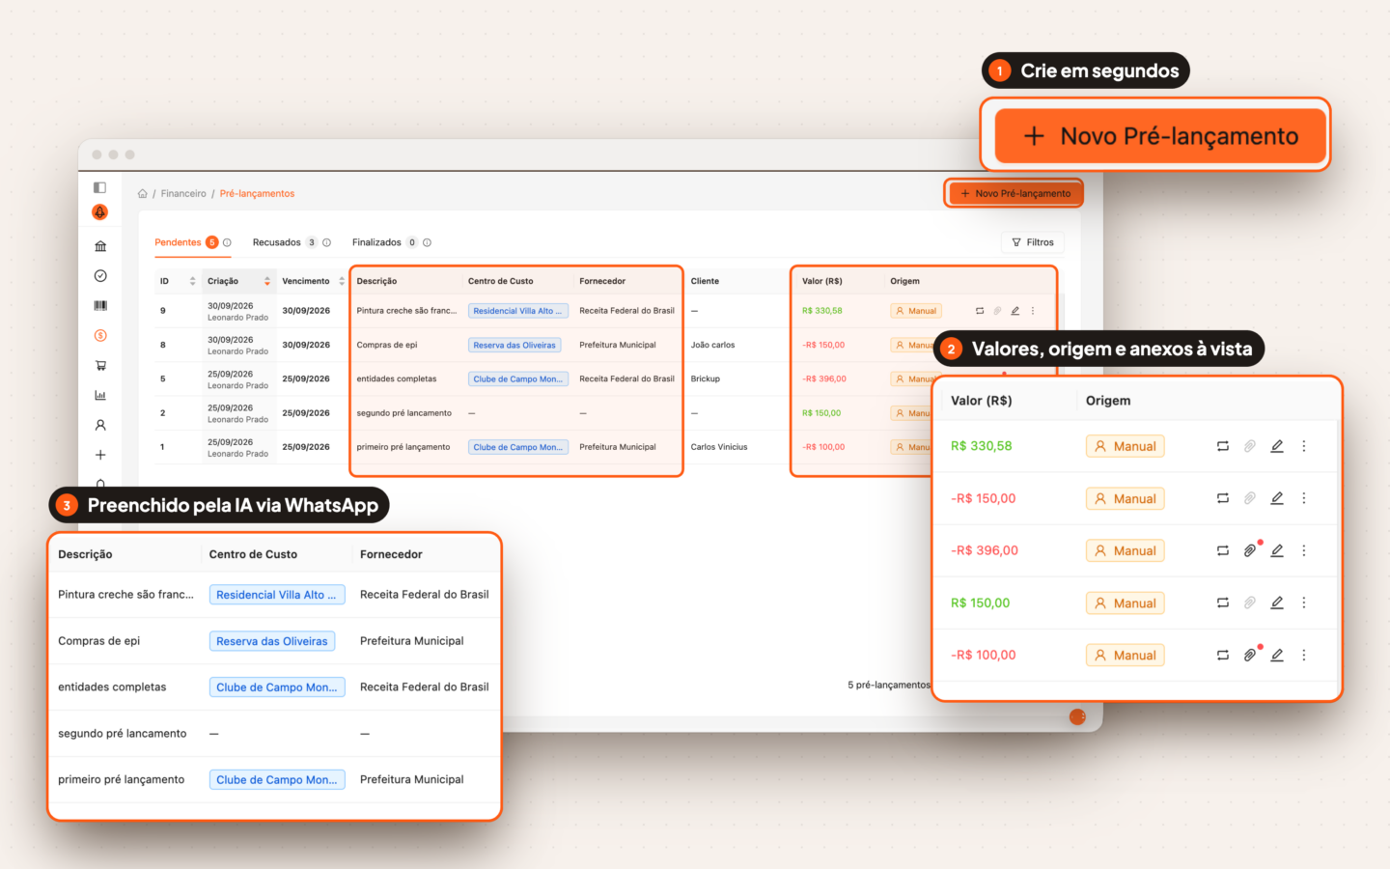Toggle the sidebar collapse icon at top
This screenshot has width=1390, height=869.
99,187
